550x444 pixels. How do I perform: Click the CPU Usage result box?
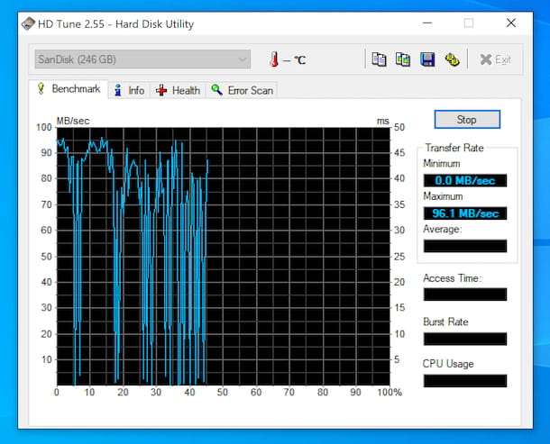point(465,381)
